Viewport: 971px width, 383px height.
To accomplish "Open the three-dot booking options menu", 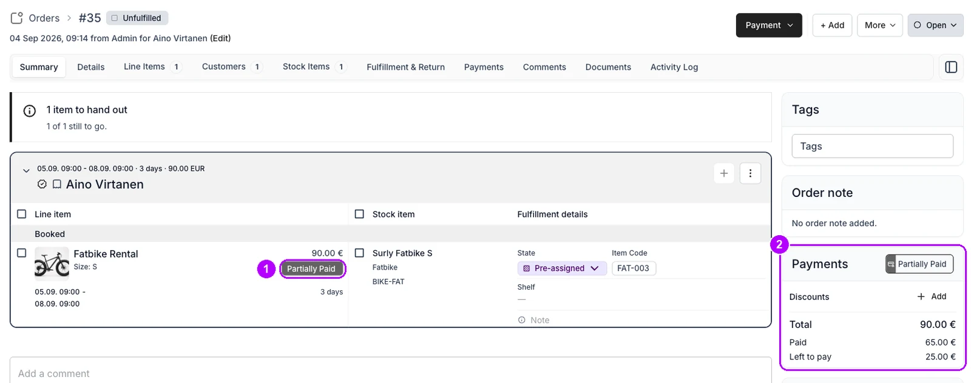I will point(750,173).
